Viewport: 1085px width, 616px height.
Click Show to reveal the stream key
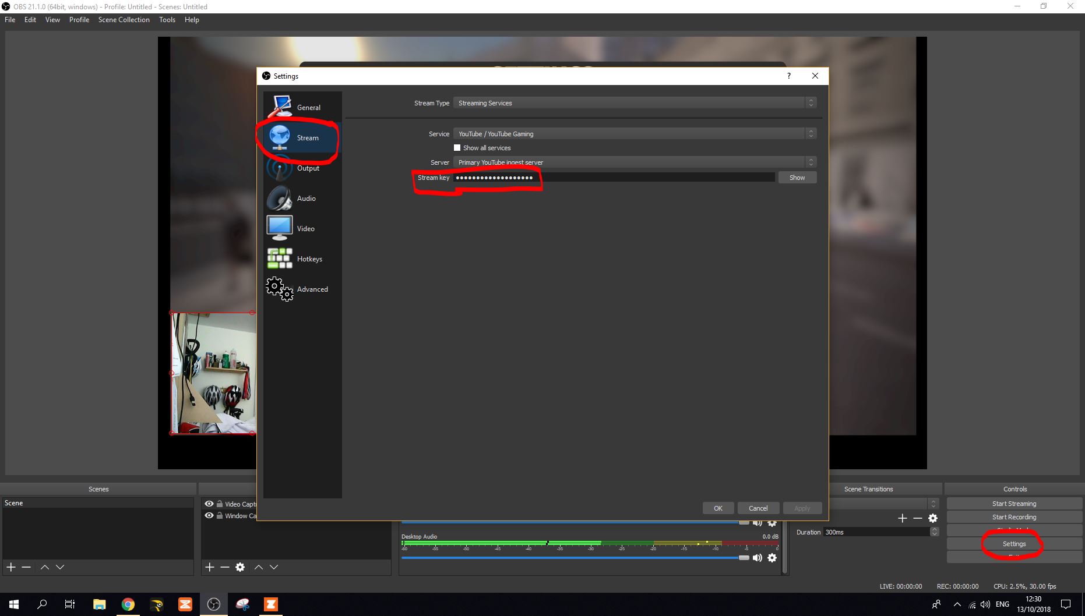coord(797,178)
